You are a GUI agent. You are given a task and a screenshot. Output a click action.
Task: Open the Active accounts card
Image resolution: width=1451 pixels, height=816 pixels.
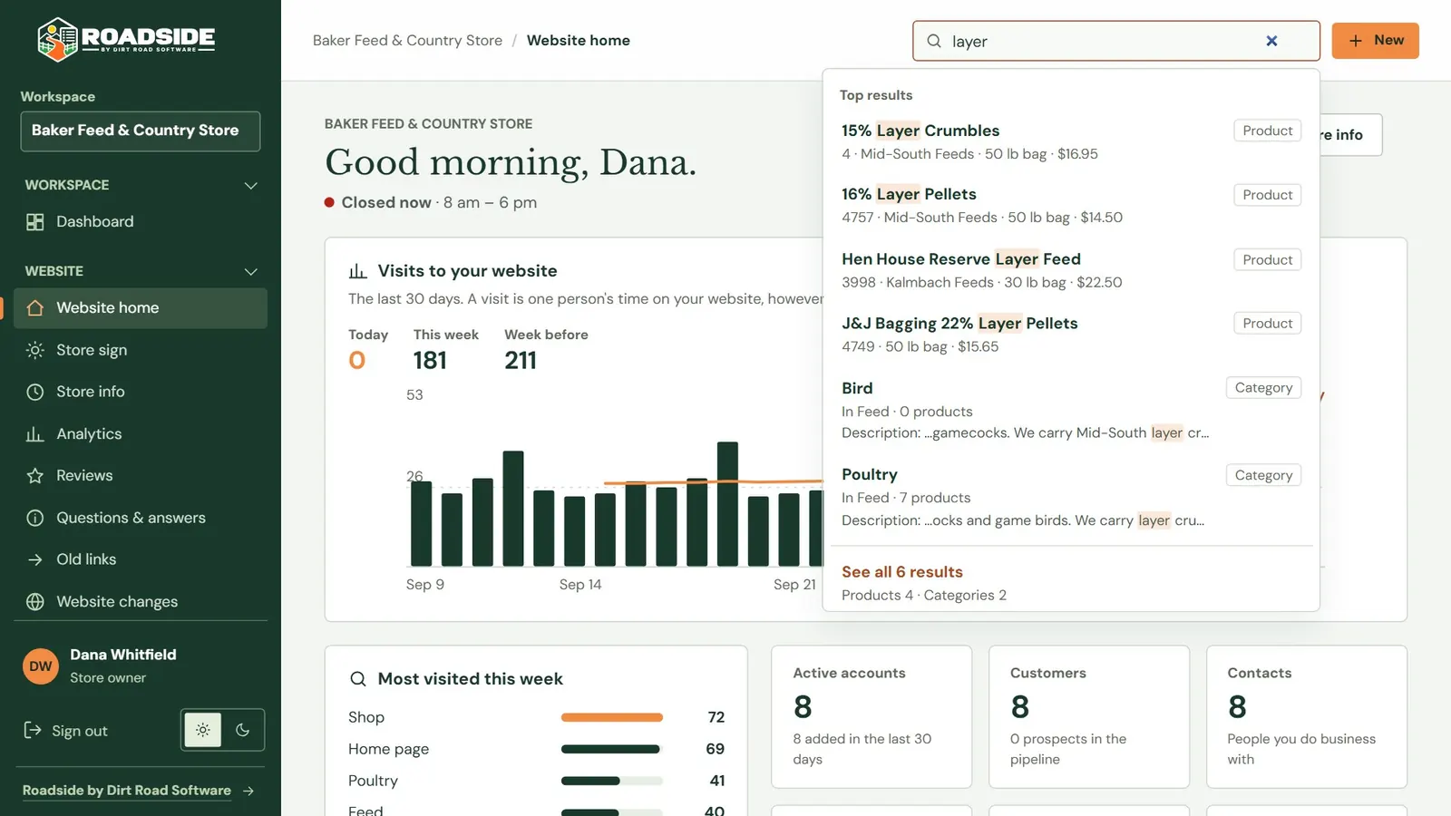pyautogui.click(x=872, y=717)
